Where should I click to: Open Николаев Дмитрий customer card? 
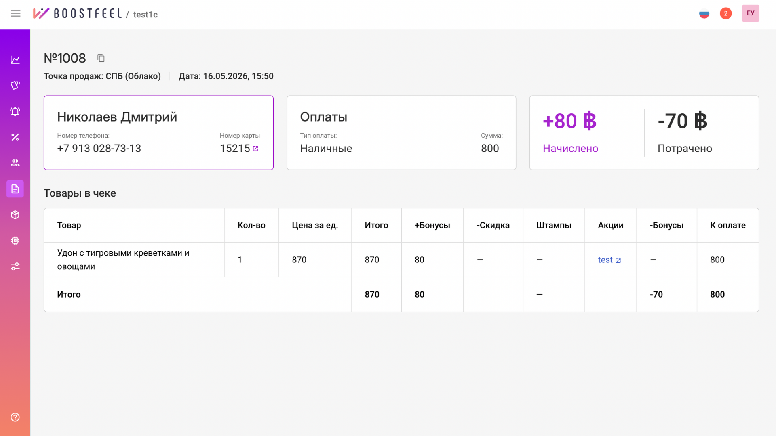pyautogui.click(x=158, y=132)
